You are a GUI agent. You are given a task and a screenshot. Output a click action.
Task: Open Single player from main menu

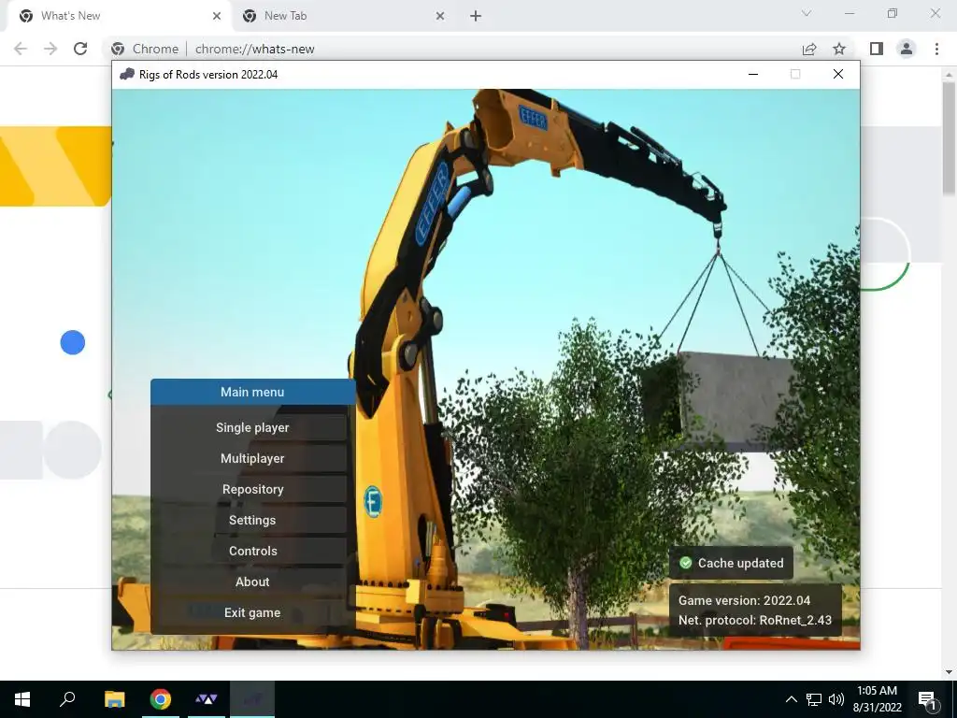pos(252,427)
